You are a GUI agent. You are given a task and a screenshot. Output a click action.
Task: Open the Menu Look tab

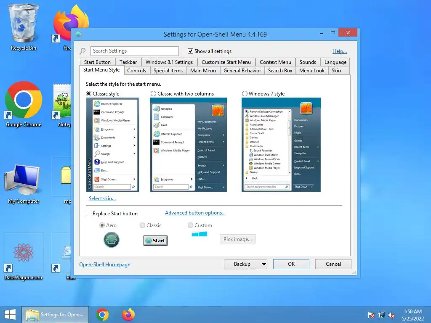click(x=312, y=71)
